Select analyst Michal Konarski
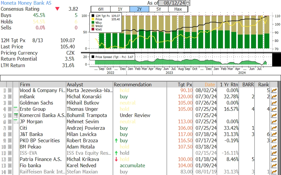Screen dimensions: 281x175 84,97
